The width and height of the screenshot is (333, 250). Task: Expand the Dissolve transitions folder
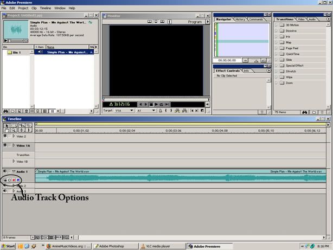pyautogui.click(x=276, y=31)
